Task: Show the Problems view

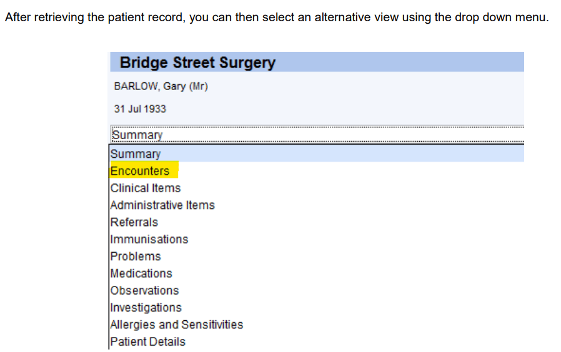Action: [136, 257]
